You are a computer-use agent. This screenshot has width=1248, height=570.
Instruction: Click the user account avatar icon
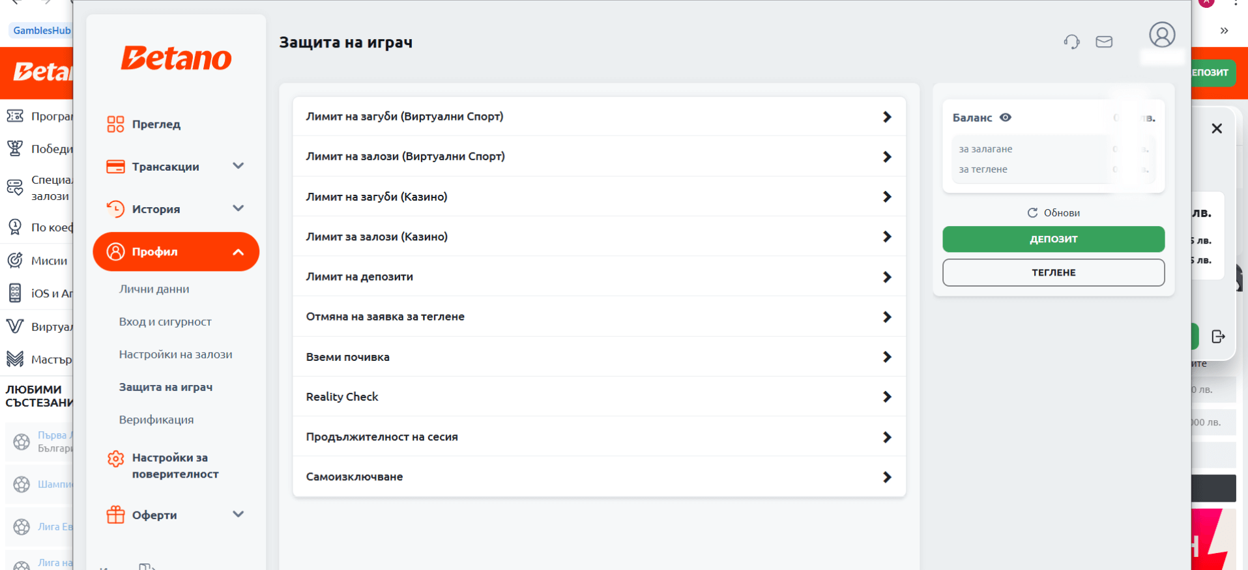coord(1162,35)
